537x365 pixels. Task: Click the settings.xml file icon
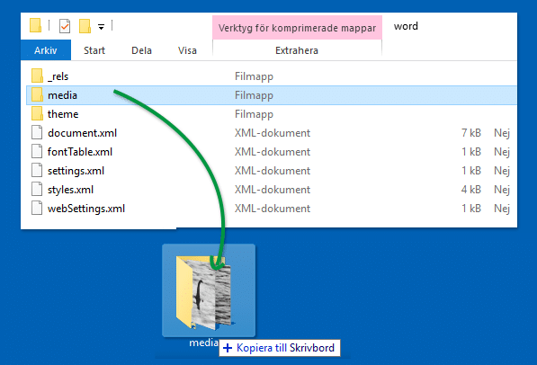click(37, 170)
